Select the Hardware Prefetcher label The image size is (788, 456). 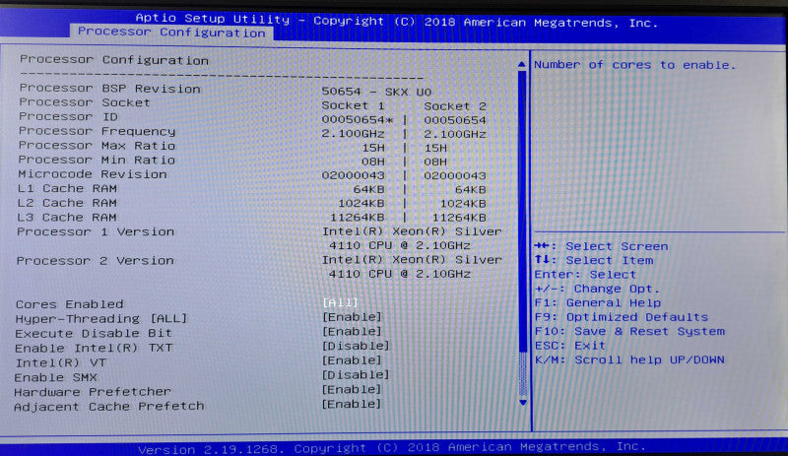coord(93,391)
